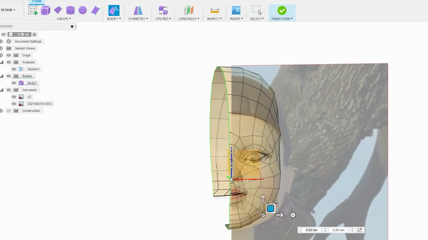Click the manipulator right arrow handle
This screenshot has height=240, width=428.
[x=280, y=215]
